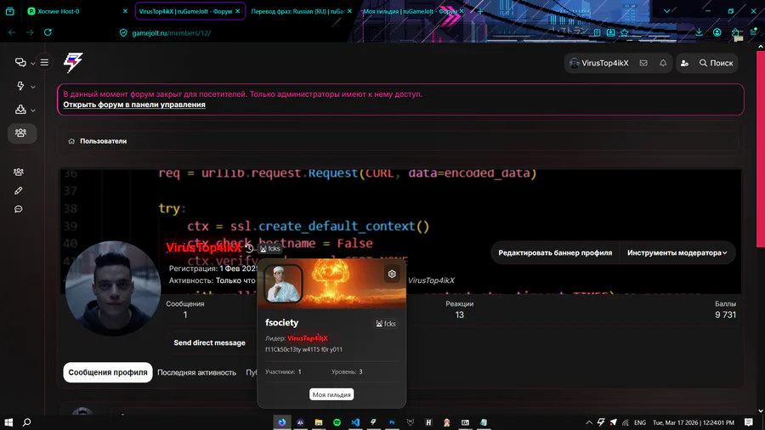Open the envelope inbox icon in the header

[x=643, y=63]
